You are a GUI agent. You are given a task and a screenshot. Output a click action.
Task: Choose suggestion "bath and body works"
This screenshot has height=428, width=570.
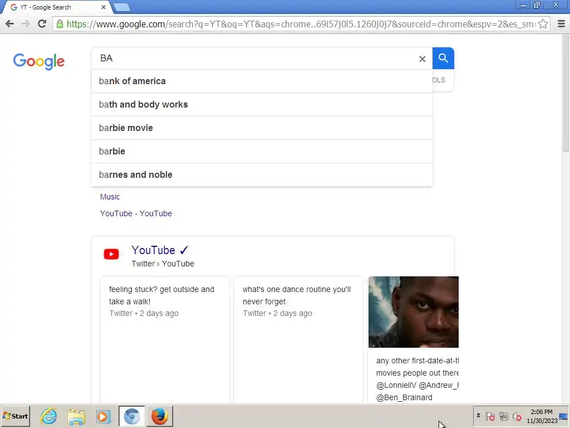262,104
